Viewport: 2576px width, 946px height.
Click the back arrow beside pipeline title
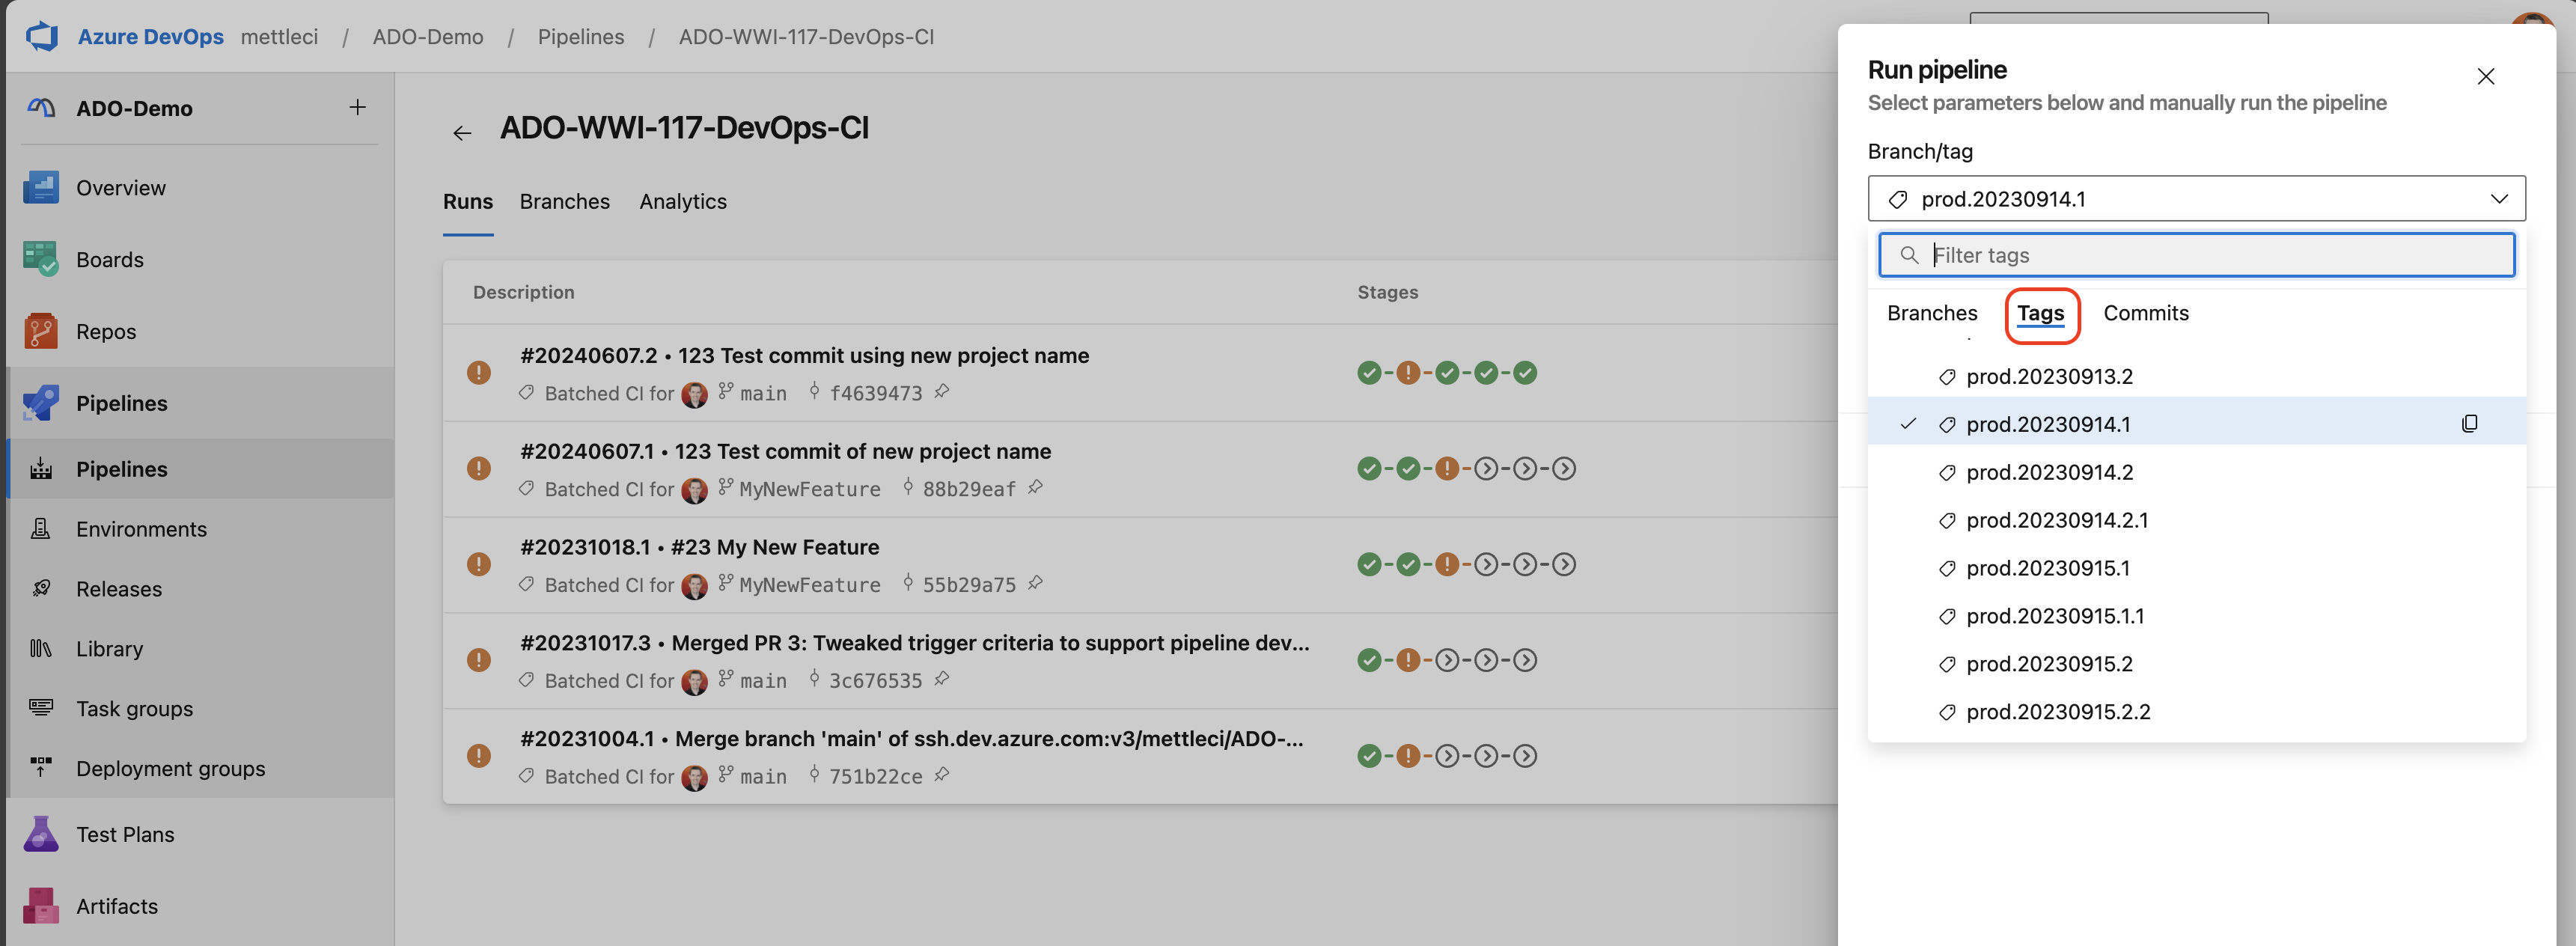coord(461,133)
